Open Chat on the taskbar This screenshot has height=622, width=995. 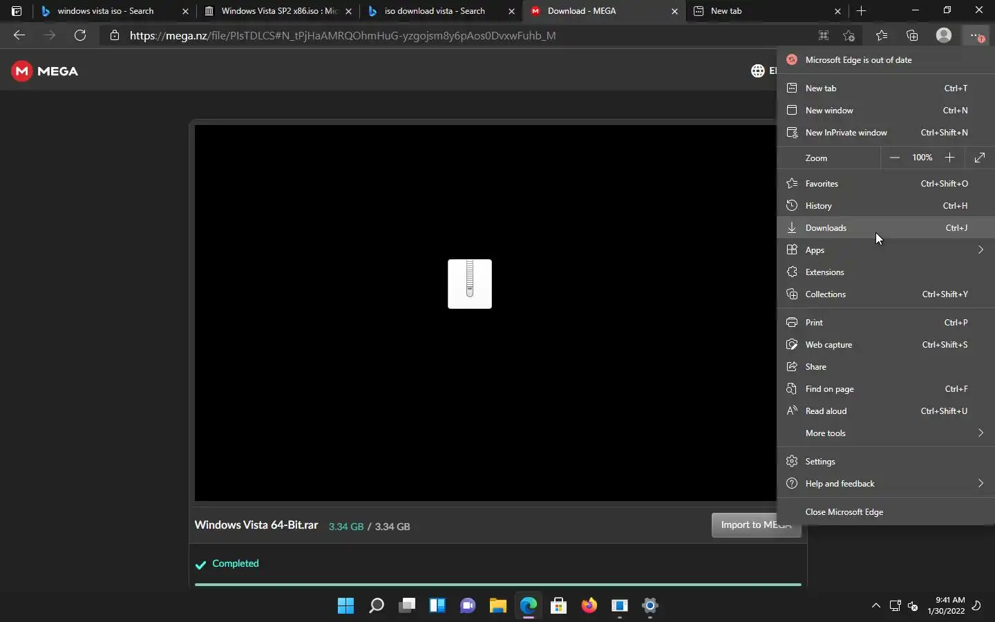tap(468, 606)
